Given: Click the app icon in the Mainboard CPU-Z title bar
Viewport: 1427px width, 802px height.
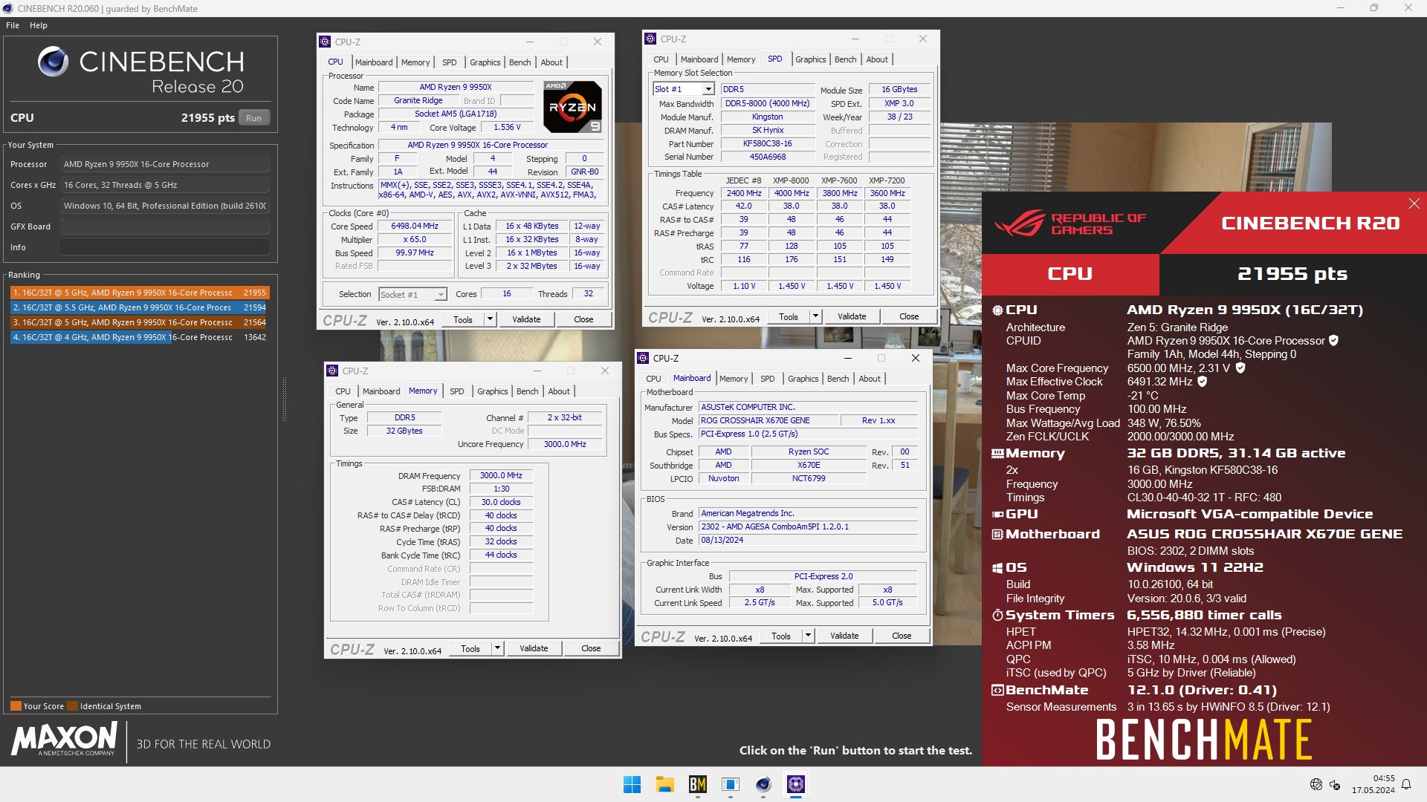Looking at the screenshot, I should [x=643, y=358].
